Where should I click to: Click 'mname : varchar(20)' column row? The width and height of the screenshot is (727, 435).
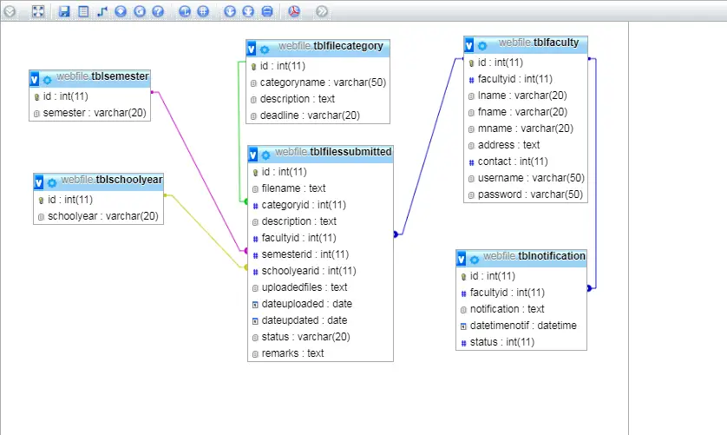tap(526, 129)
